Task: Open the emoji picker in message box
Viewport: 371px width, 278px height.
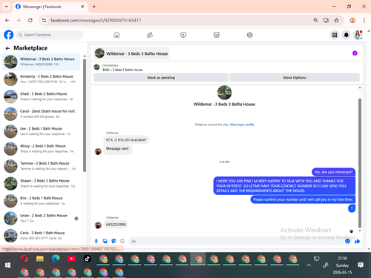Action: [x=347, y=241]
